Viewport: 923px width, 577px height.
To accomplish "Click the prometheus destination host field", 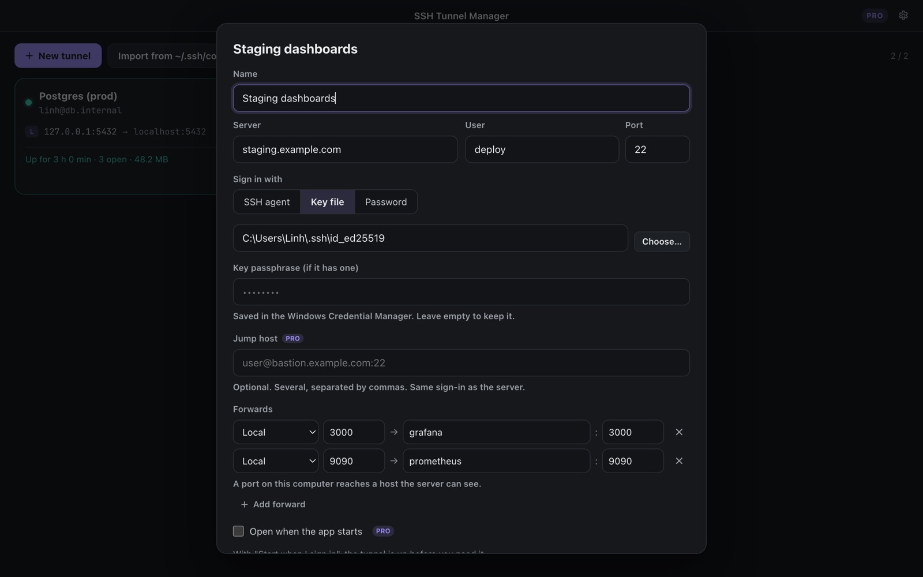I will coord(496,461).
